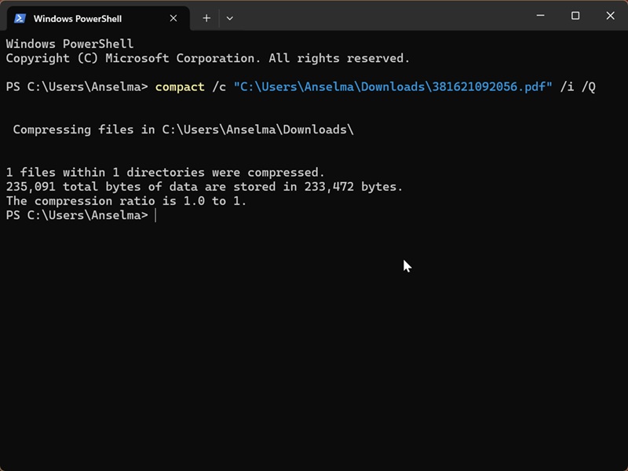Click the word compact in the command
628x471 pixels.
180,87
